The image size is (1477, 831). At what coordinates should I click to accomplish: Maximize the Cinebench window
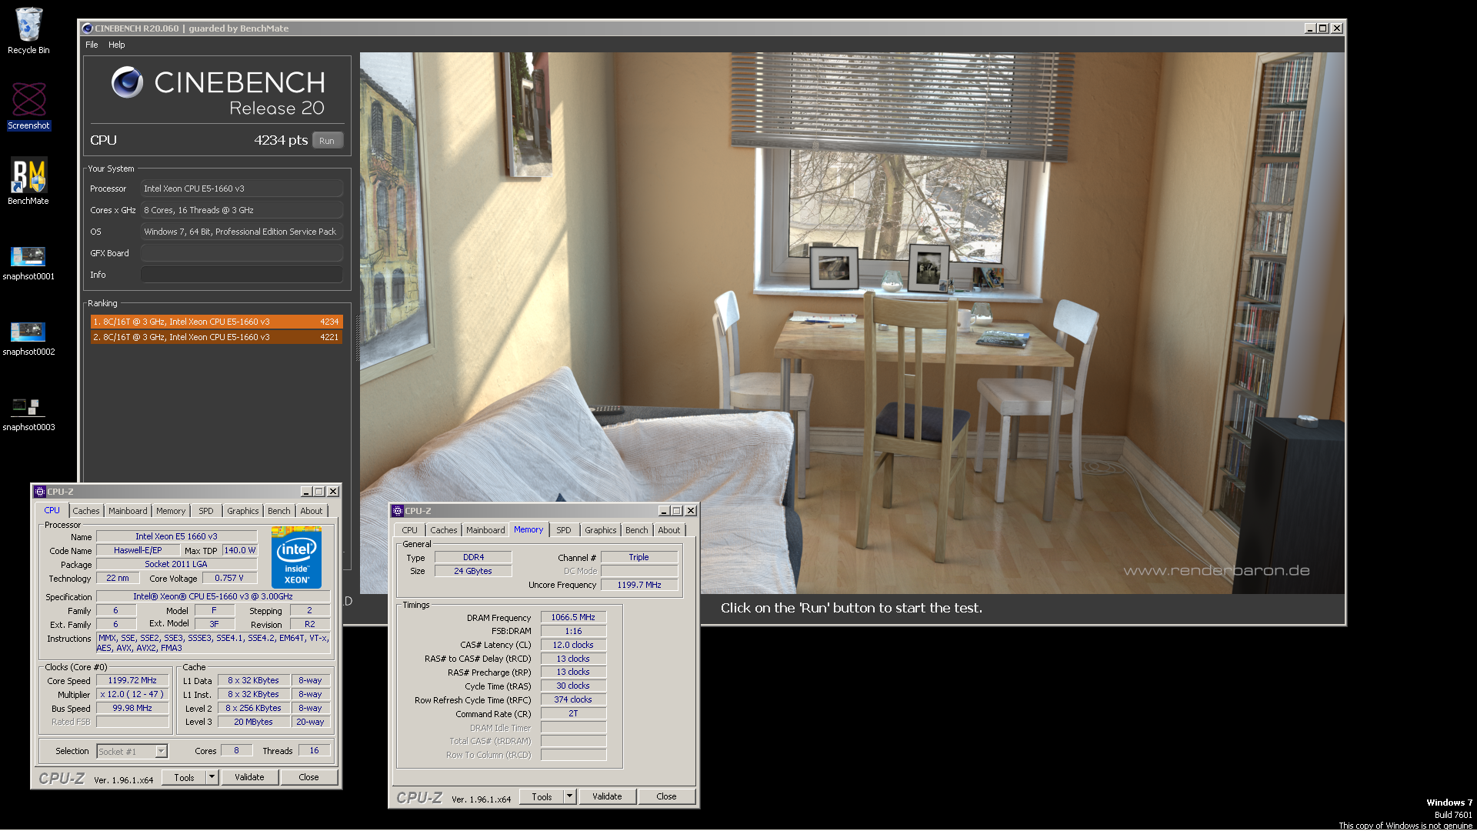point(1323,28)
